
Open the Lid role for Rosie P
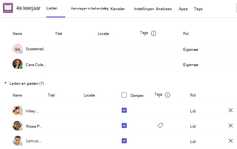(x=193, y=126)
